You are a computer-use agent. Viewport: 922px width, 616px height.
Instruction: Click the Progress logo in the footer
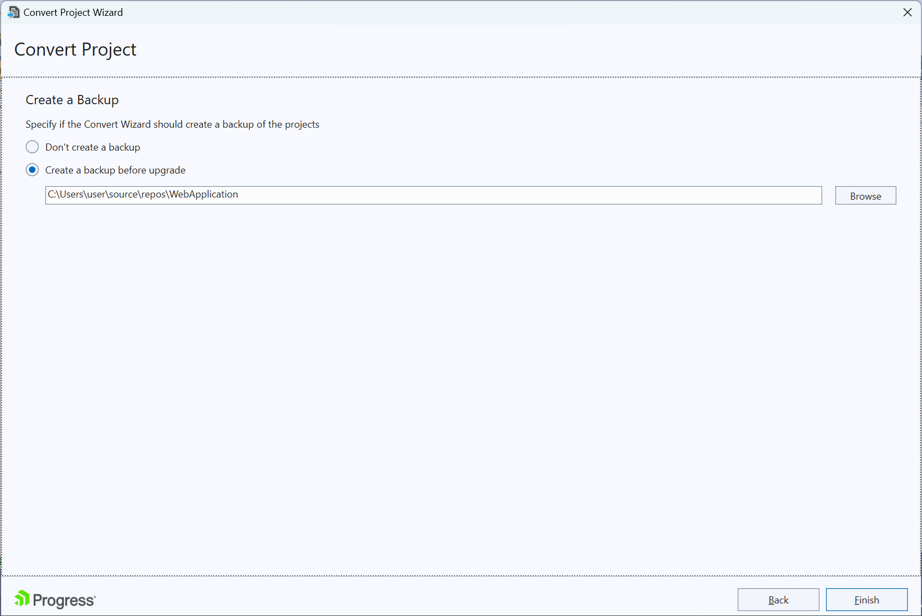[55, 599]
